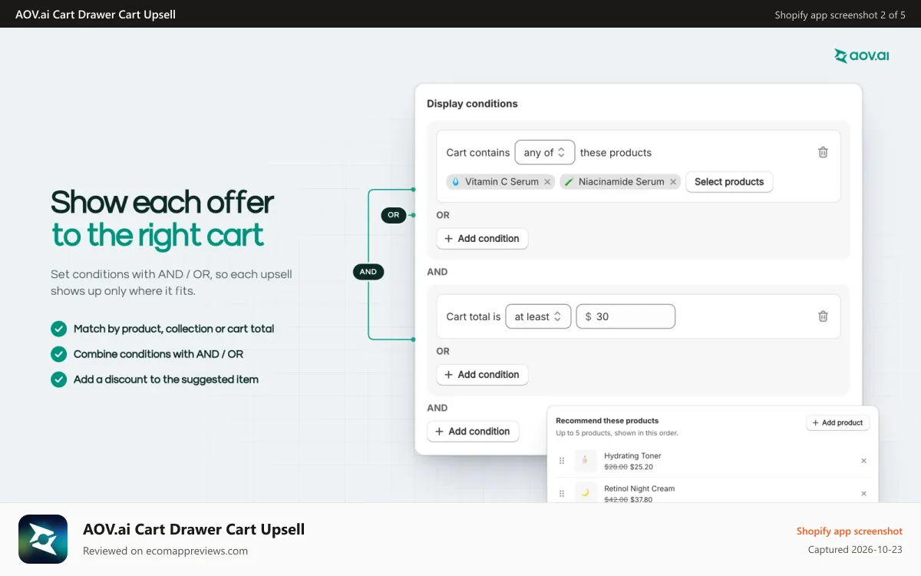The height and width of the screenshot is (576, 921).
Task: Click the drag handle beside Hydrating Toner
Action: (x=562, y=461)
